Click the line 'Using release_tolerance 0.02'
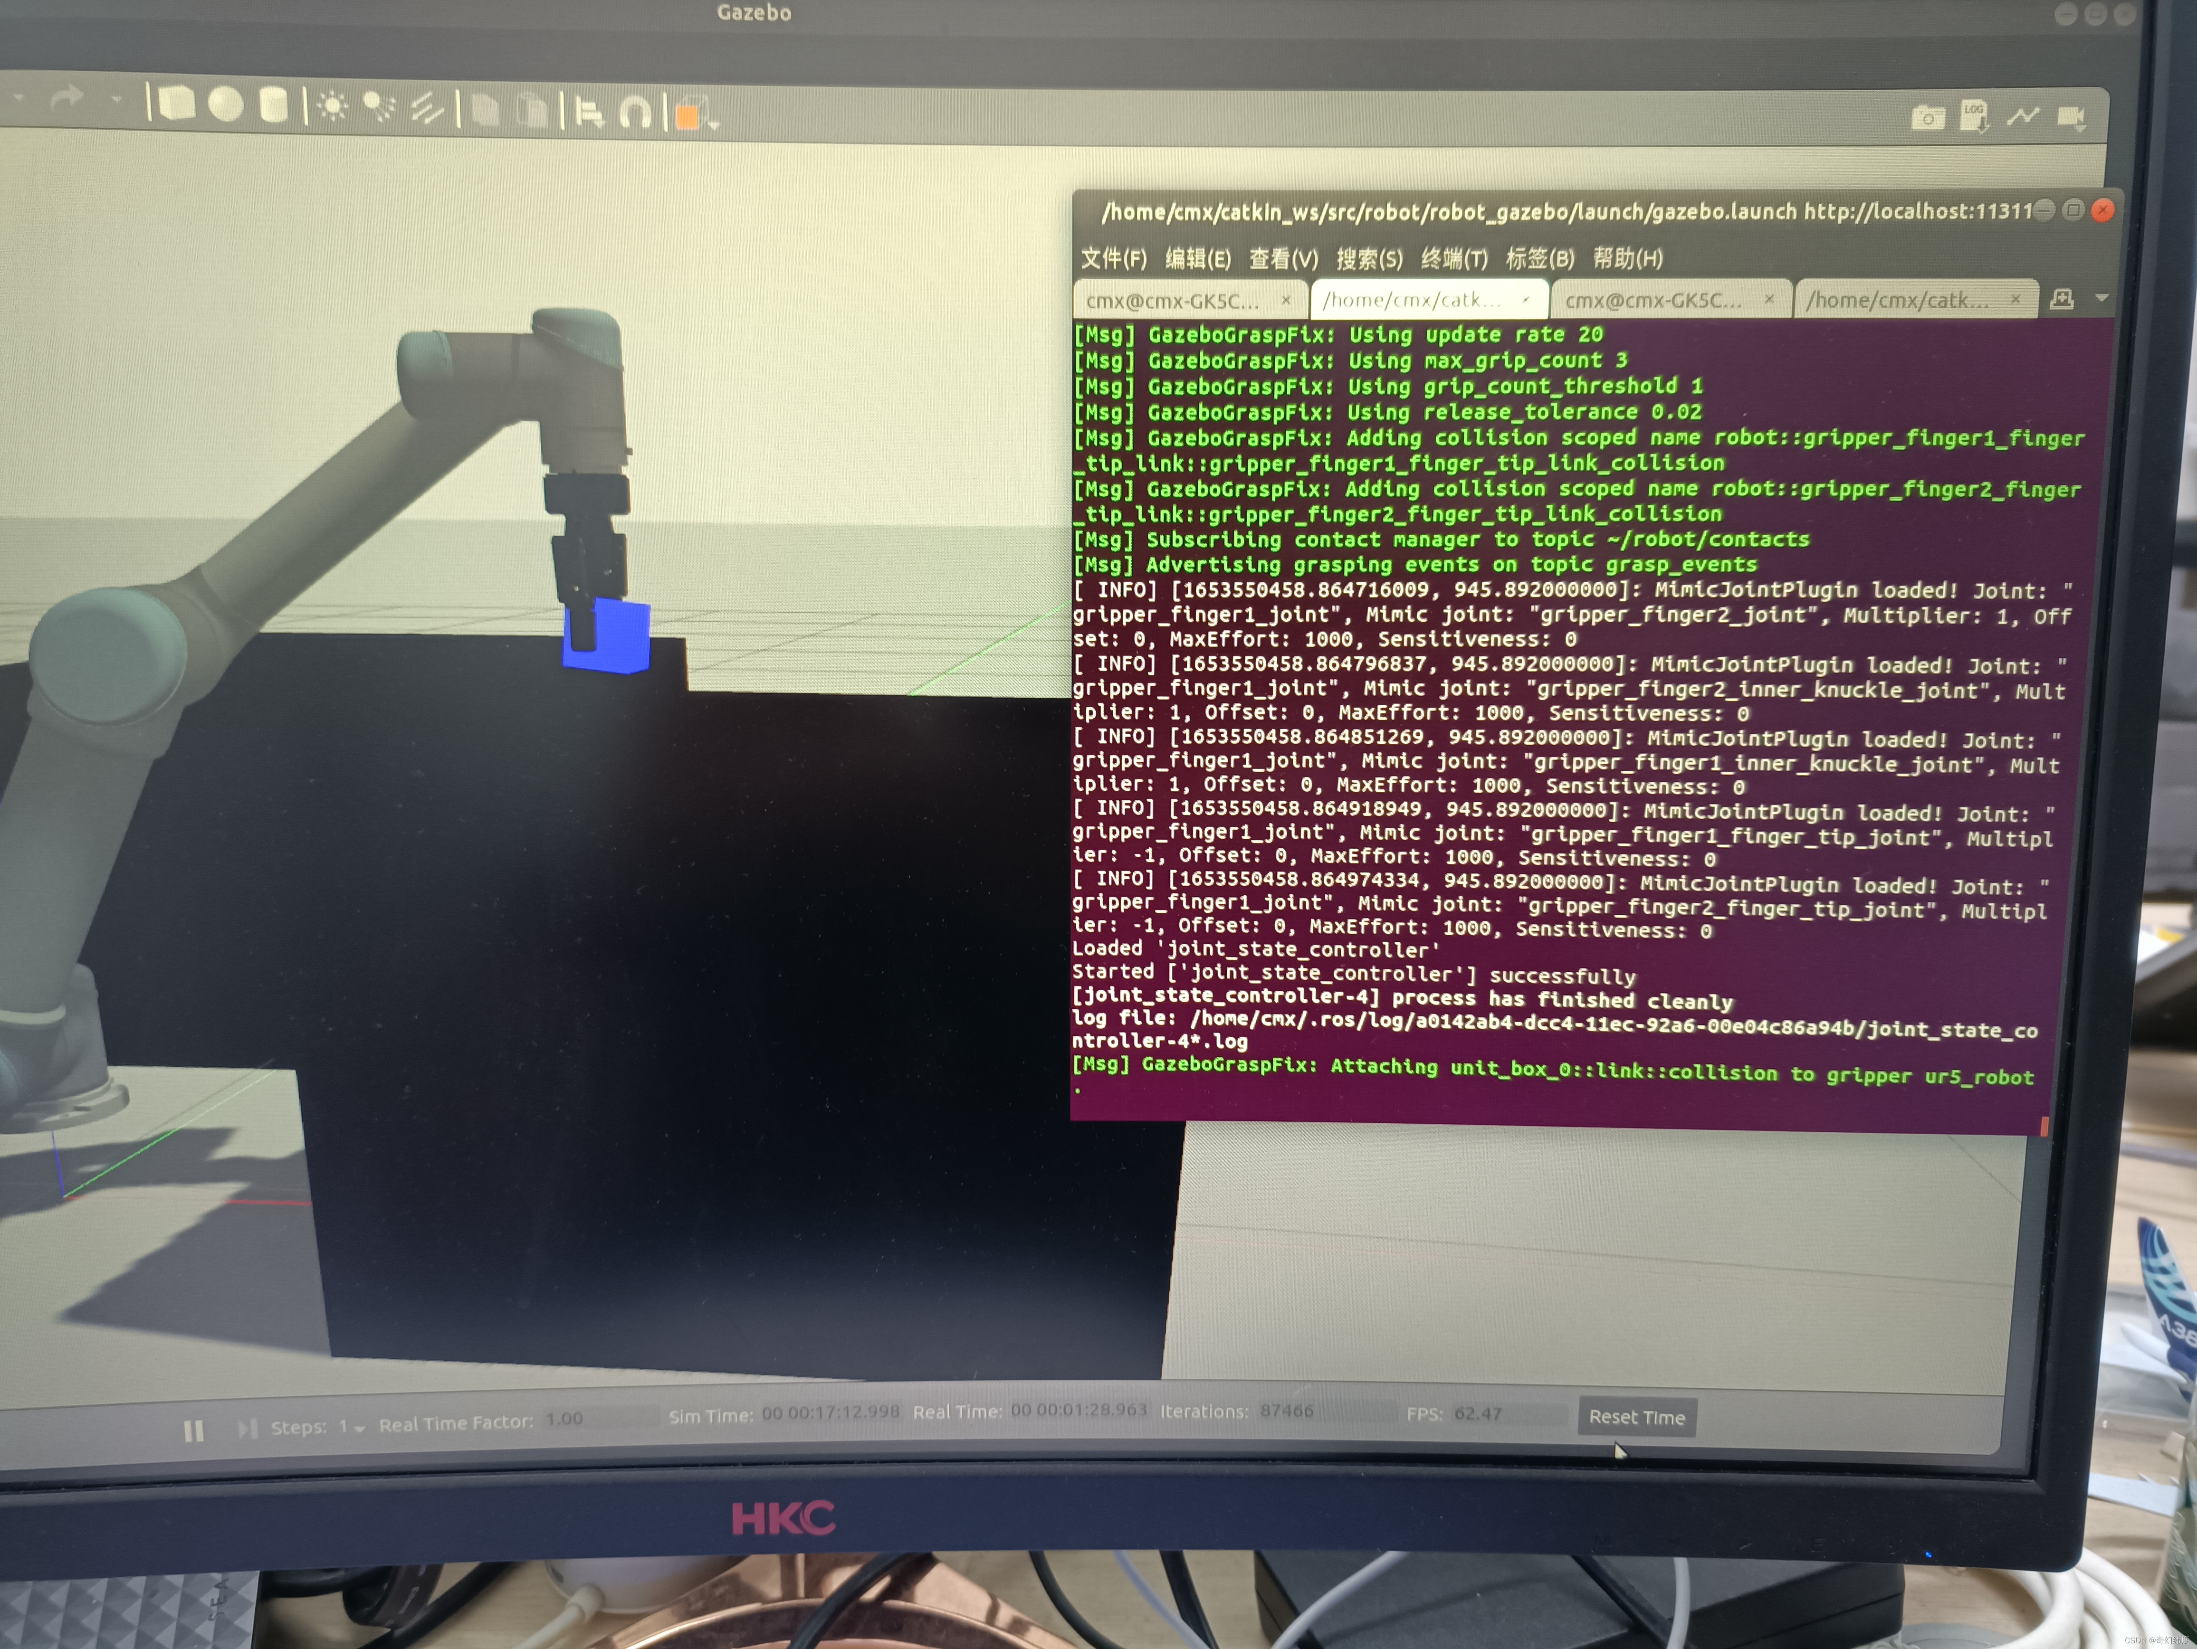The height and width of the screenshot is (1649, 2197). [x=1387, y=412]
